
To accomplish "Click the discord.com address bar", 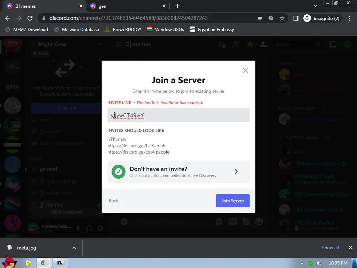I will click(128, 18).
